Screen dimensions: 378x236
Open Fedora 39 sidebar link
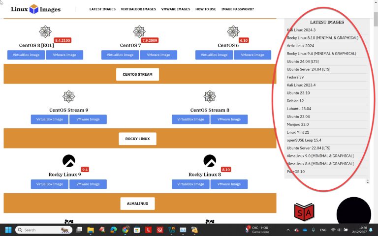pyautogui.click(x=295, y=77)
